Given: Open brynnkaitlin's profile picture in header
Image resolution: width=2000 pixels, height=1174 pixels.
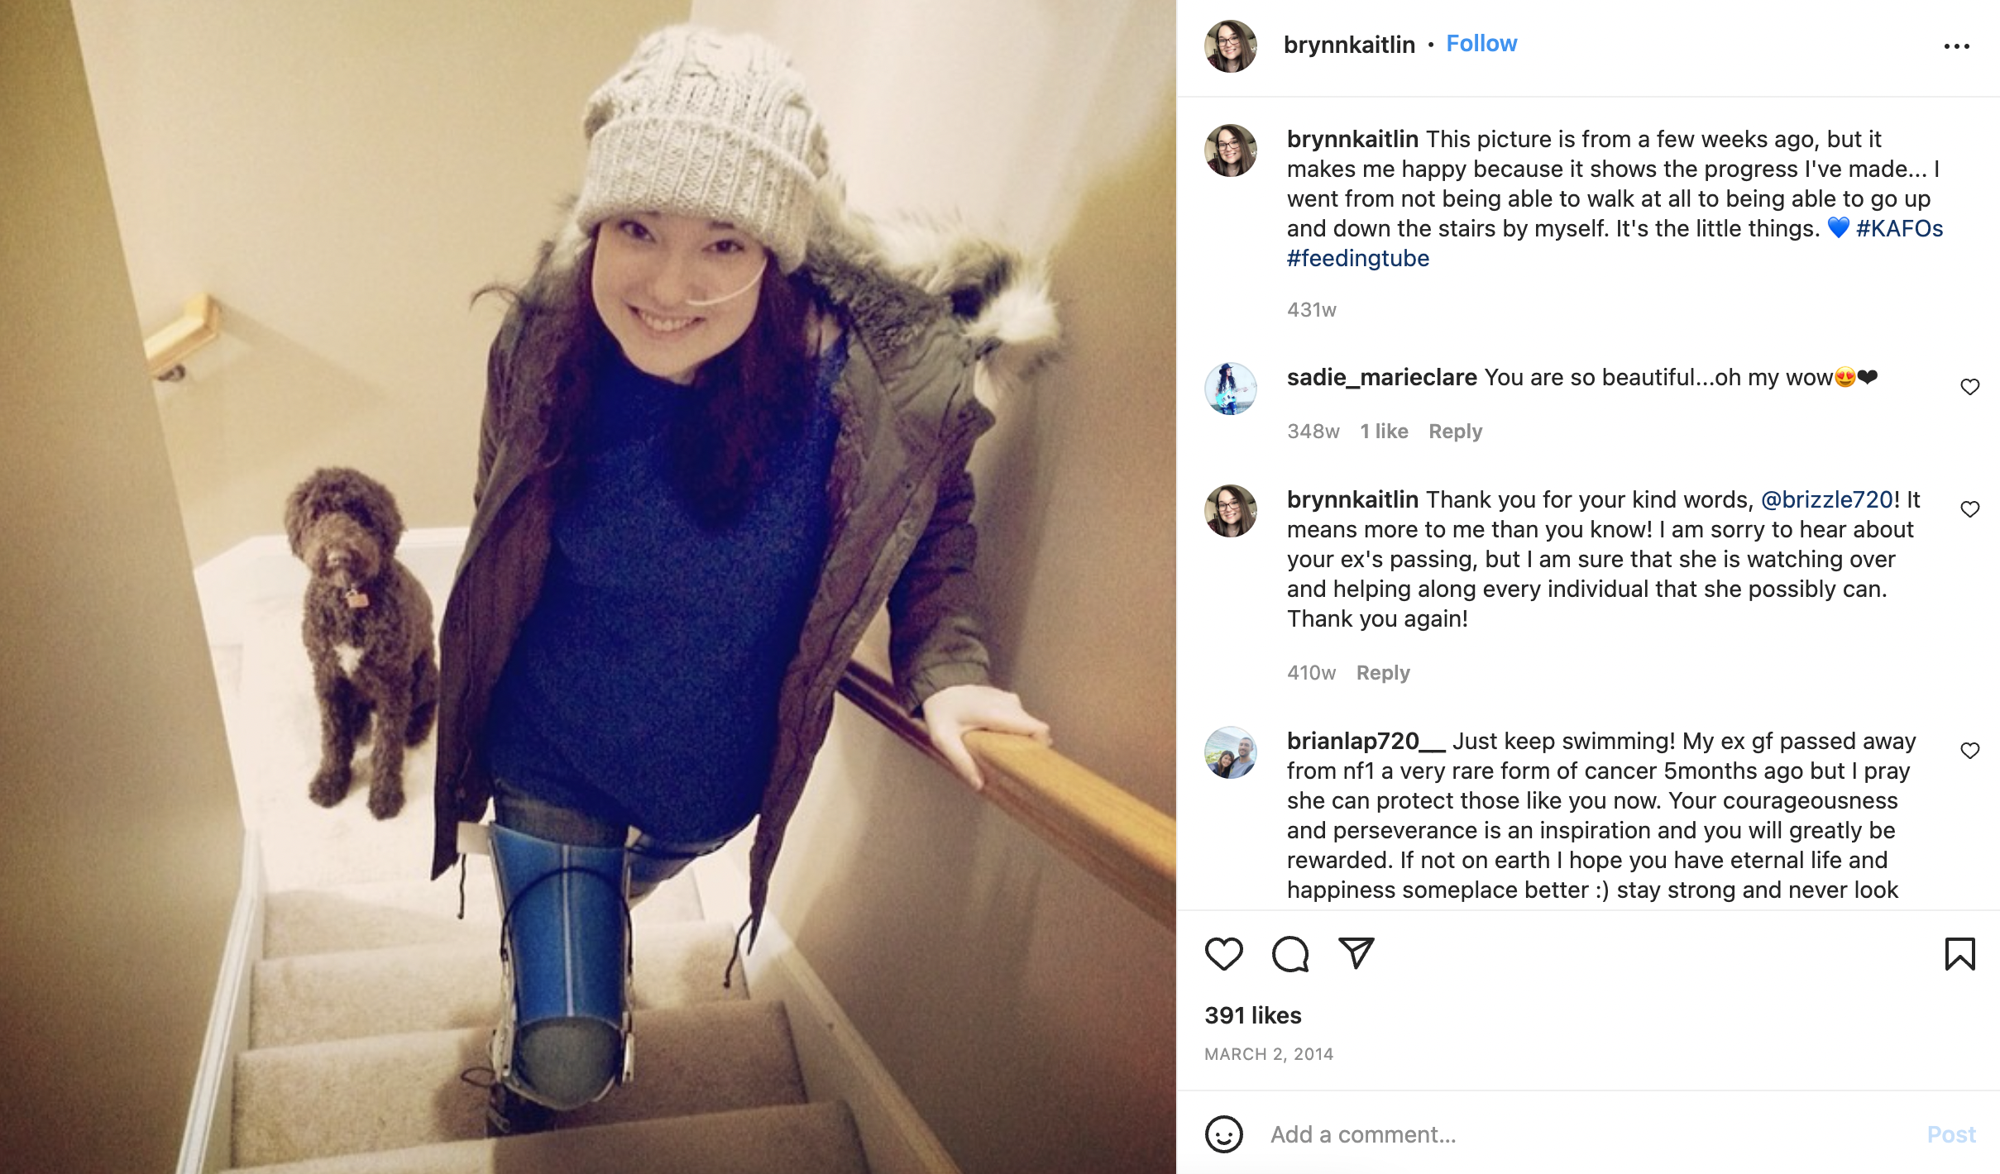Looking at the screenshot, I should click(x=1230, y=46).
